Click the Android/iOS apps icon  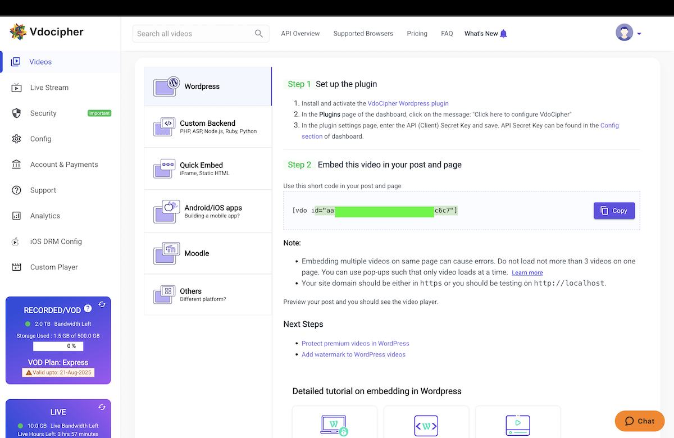[x=166, y=212]
